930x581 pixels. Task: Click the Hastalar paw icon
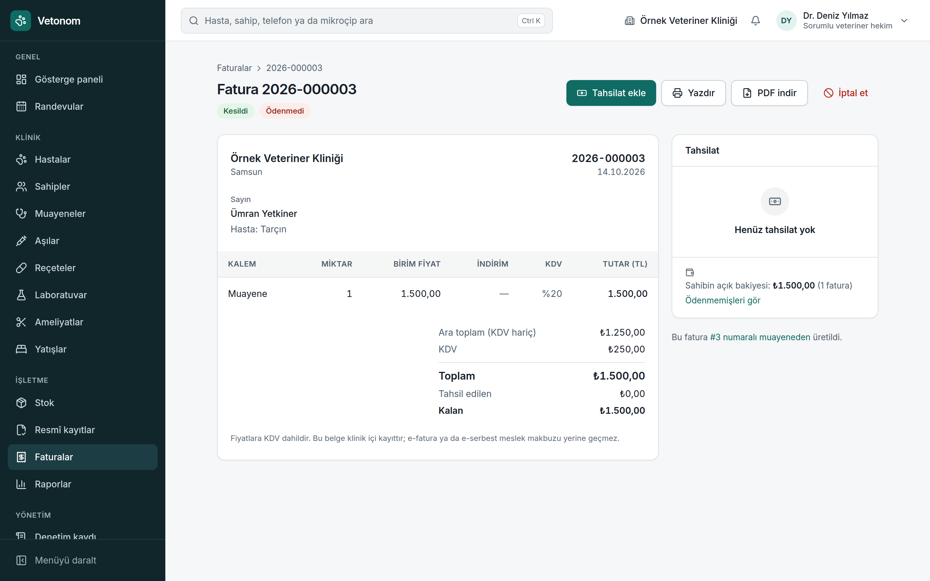click(x=21, y=159)
